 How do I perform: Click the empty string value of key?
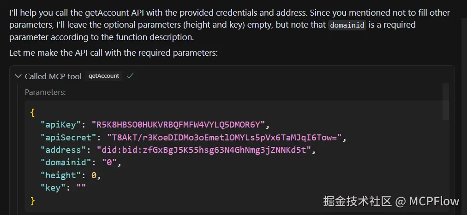(x=81, y=188)
